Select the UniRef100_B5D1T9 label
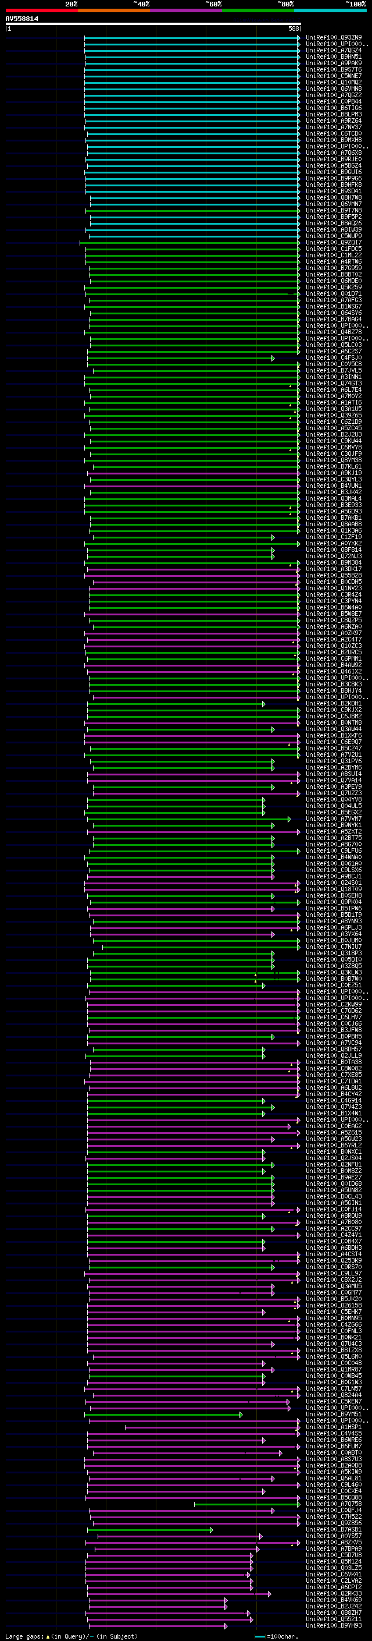Screen dimensions: 372x1641 (334, 916)
